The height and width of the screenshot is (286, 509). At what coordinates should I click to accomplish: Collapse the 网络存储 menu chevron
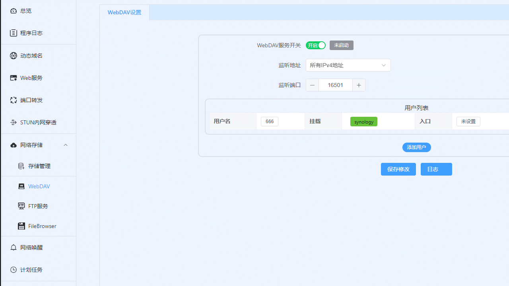tap(66, 145)
